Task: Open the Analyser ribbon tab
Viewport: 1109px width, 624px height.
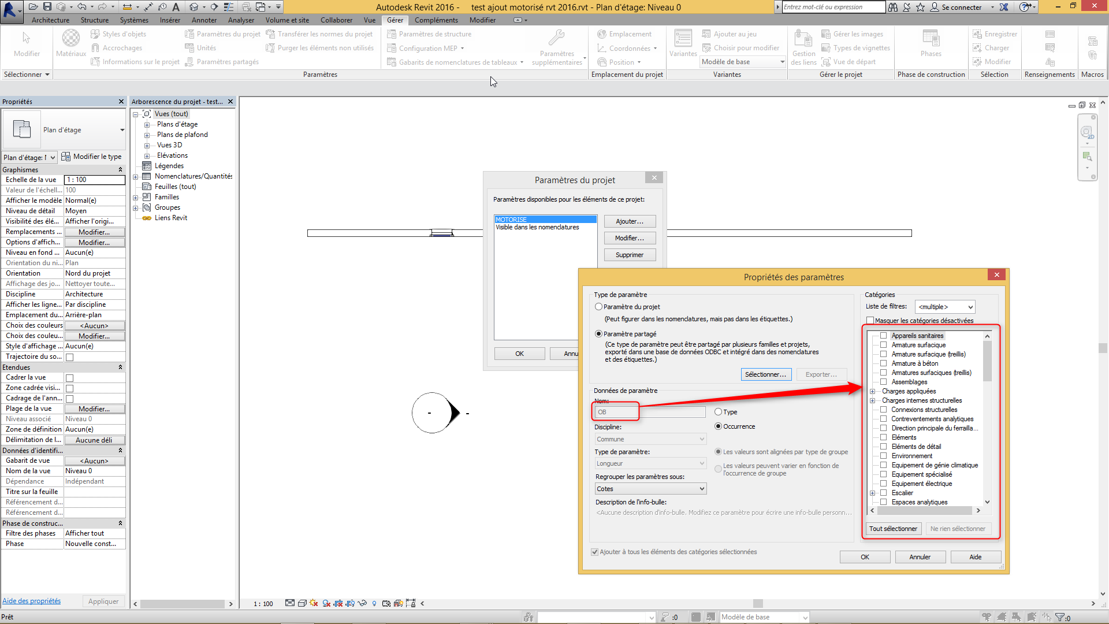Action: point(241,20)
